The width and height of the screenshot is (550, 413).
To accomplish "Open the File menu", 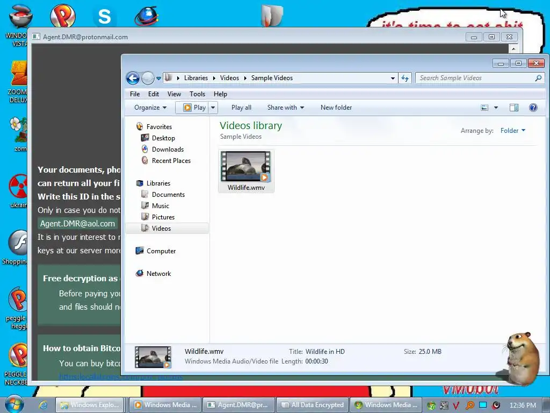I will 135,94.
